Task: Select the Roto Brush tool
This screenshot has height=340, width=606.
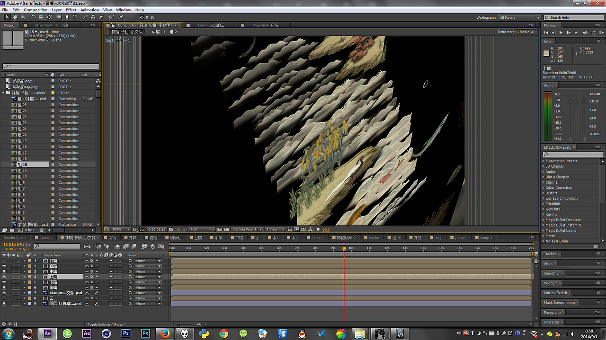Action: (111, 17)
